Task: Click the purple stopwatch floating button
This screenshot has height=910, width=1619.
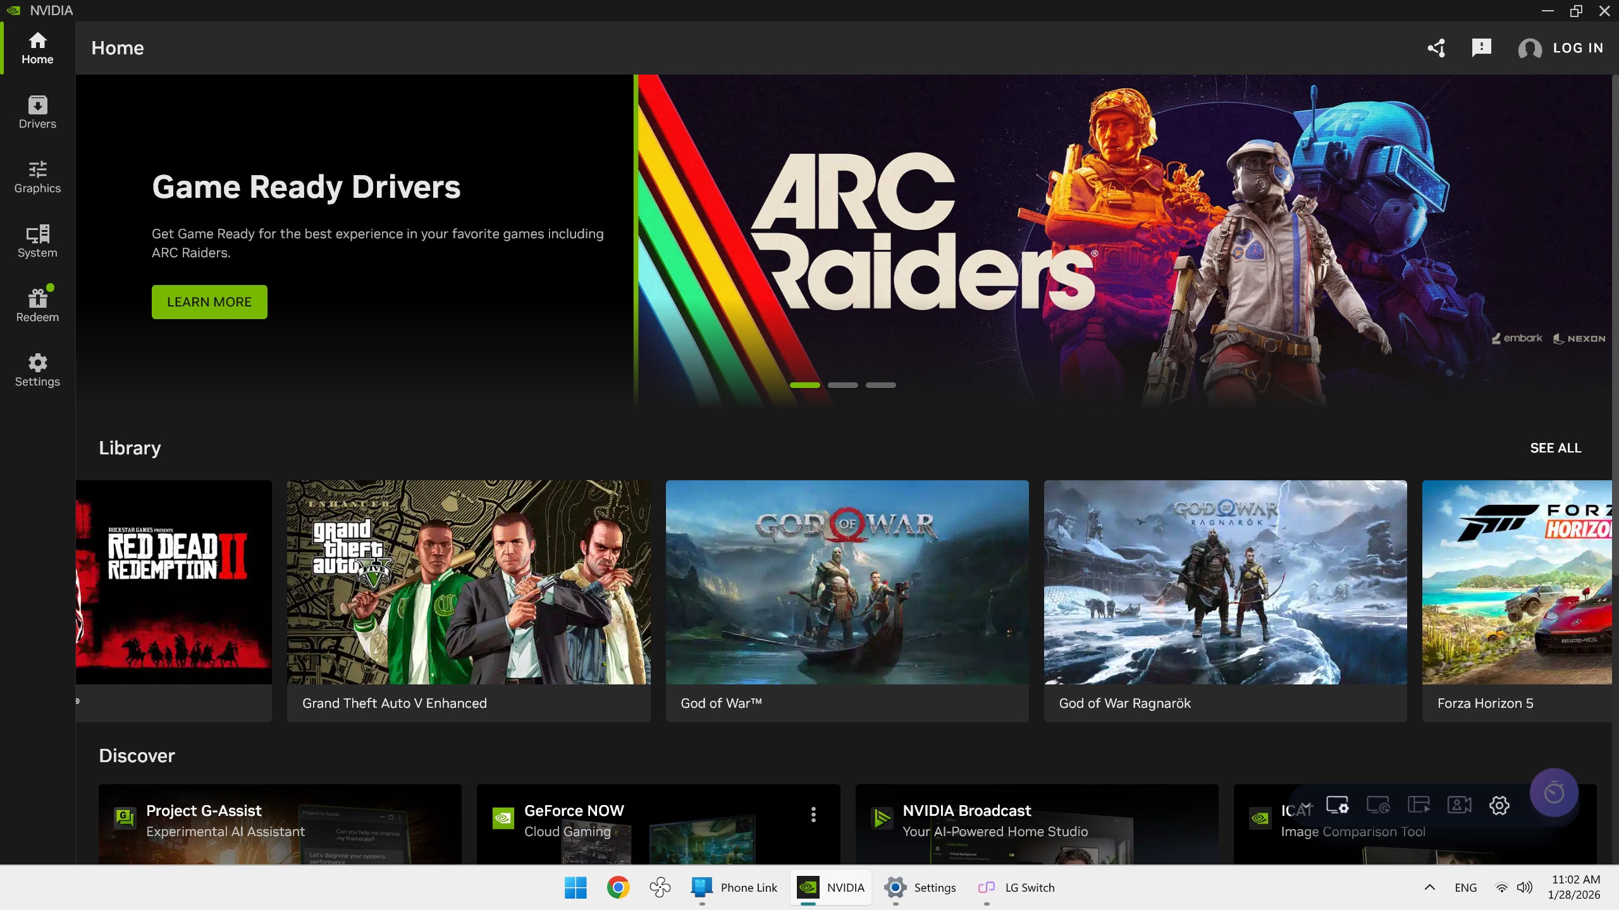Action: (x=1554, y=792)
